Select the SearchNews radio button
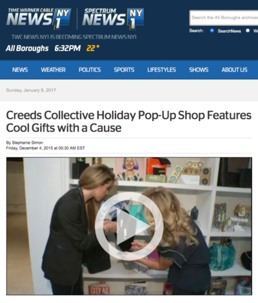The width and height of the screenshot is (258, 303). (212, 30)
